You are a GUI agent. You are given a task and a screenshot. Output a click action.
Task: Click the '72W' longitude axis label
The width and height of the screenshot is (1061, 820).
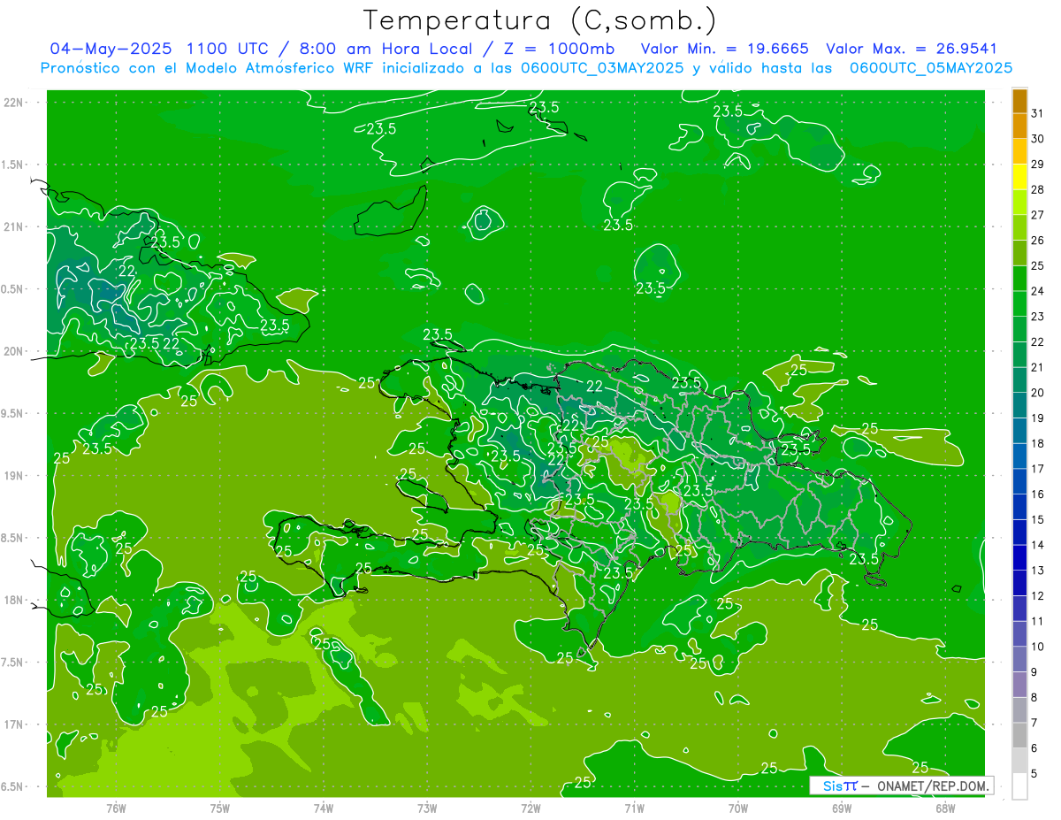click(x=530, y=808)
